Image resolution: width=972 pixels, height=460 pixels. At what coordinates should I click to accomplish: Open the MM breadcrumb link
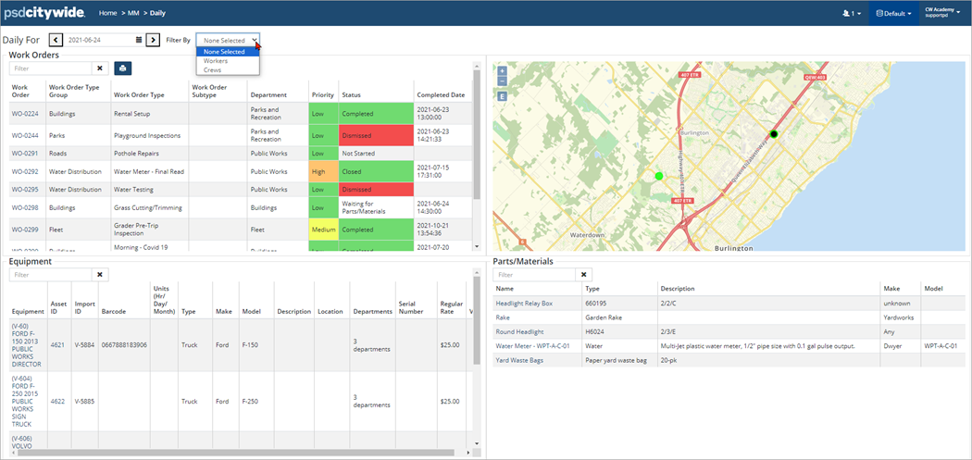[133, 14]
